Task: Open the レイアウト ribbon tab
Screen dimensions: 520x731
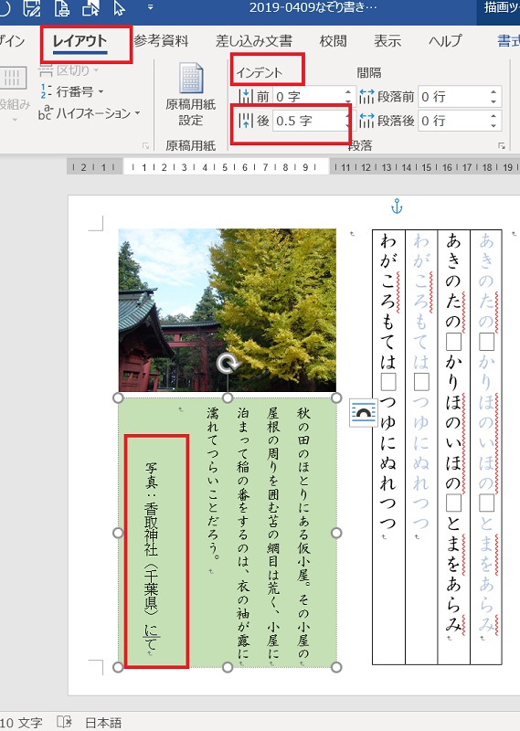Action: click(x=80, y=41)
